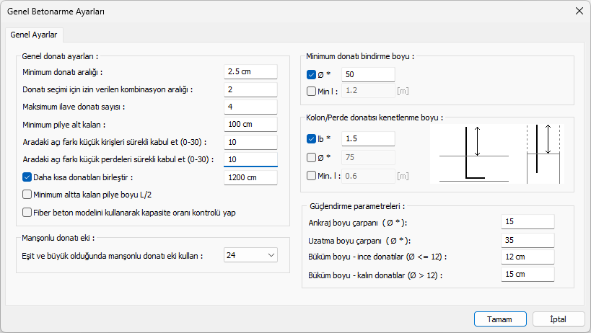Click the Maksimum ilave donatı sayısı field
Viewport: 591px width, 333px height.
tap(250, 107)
